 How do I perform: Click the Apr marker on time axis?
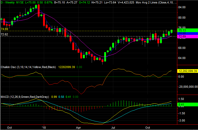78,128
